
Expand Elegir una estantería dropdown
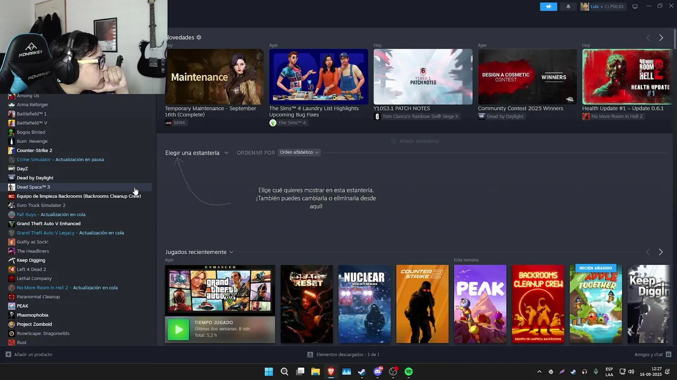197,153
